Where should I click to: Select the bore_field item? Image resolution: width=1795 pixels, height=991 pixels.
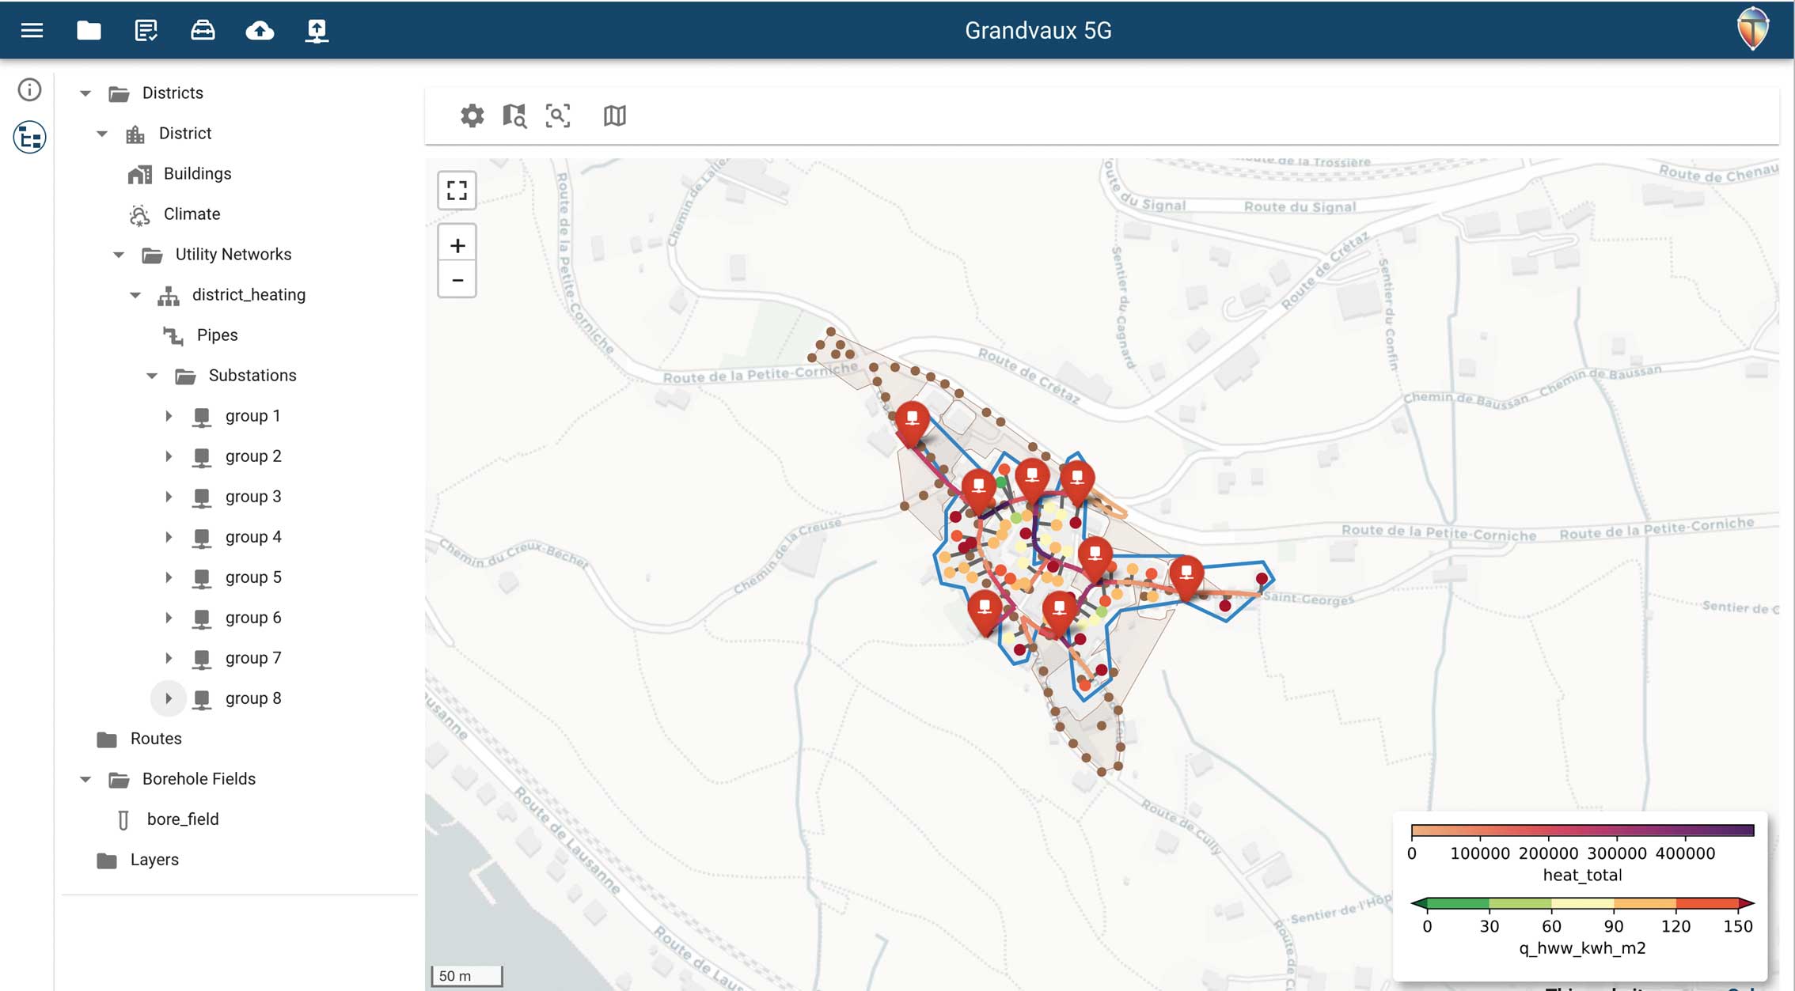tap(182, 819)
